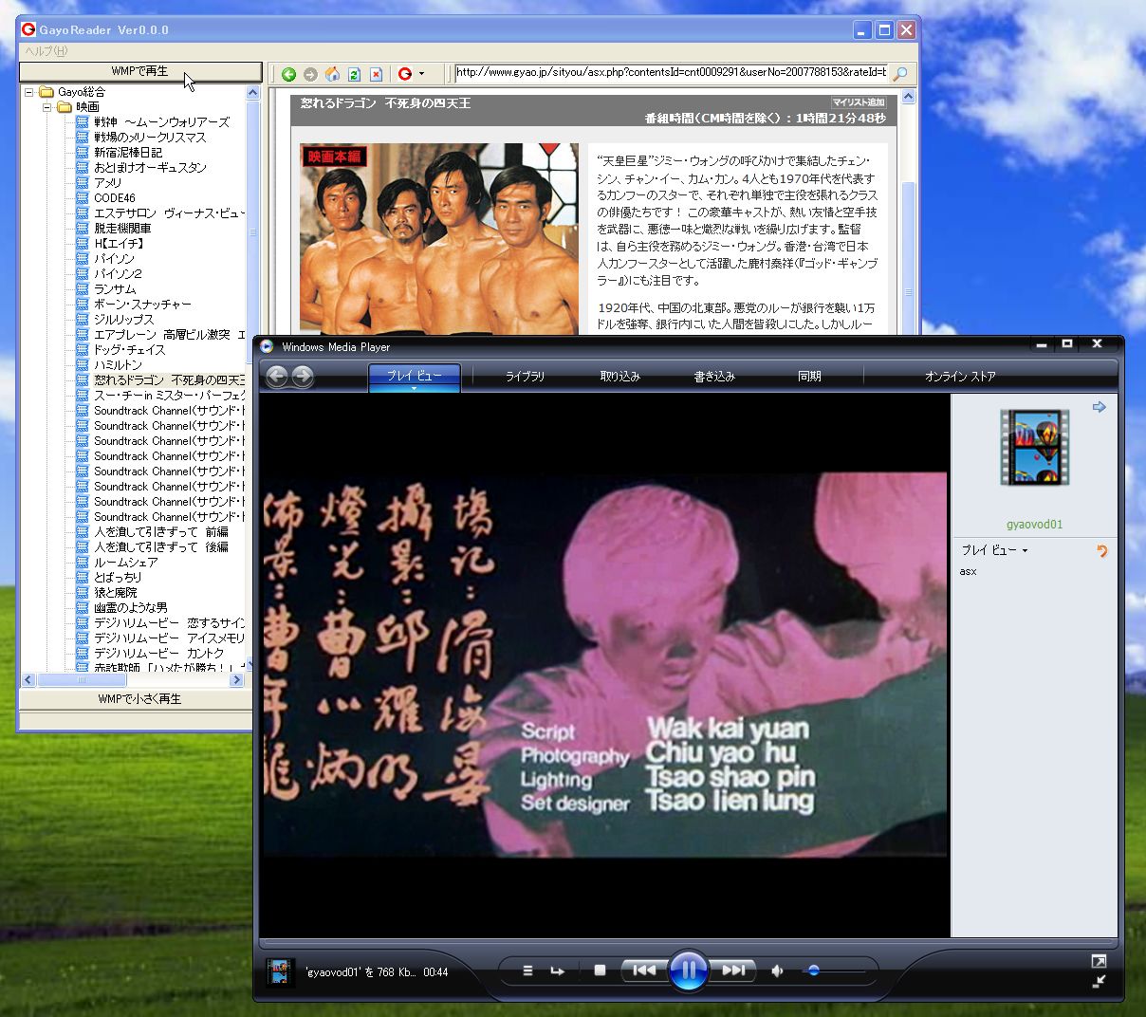The height and width of the screenshot is (1017, 1146).
Task: Open the 同期 tab in Media Player
Action: pyautogui.click(x=809, y=377)
